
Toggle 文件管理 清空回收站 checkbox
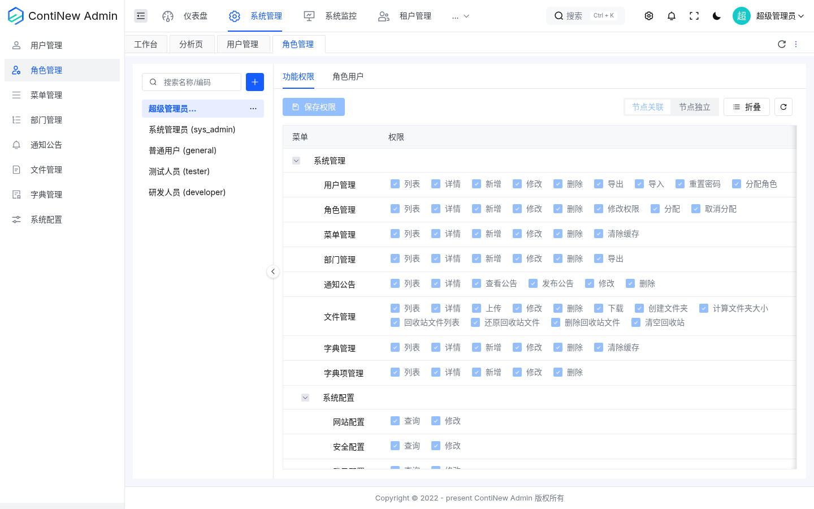coord(636,322)
